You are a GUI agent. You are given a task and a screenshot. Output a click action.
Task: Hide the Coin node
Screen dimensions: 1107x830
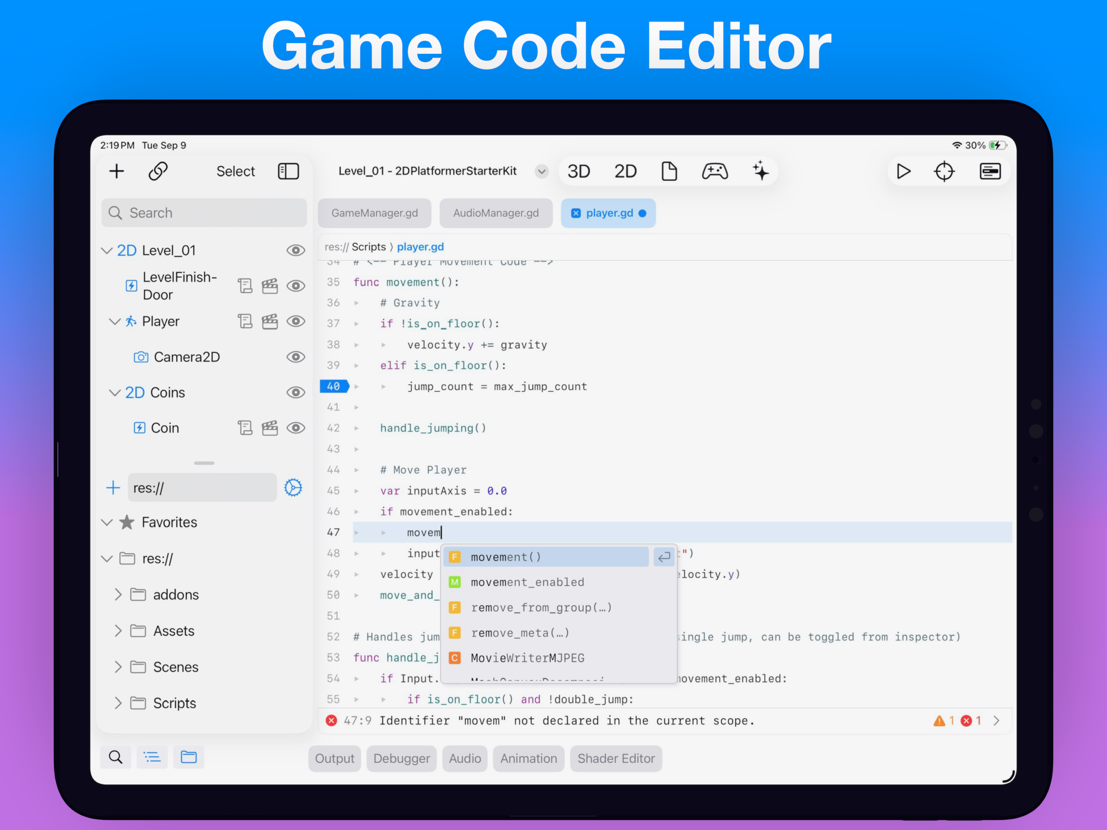coord(296,428)
